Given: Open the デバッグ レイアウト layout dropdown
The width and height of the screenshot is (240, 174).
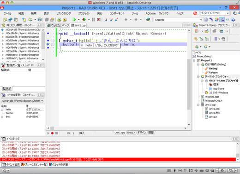Looking at the screenshot, I should pyautogui.click(x=228, y=13).
